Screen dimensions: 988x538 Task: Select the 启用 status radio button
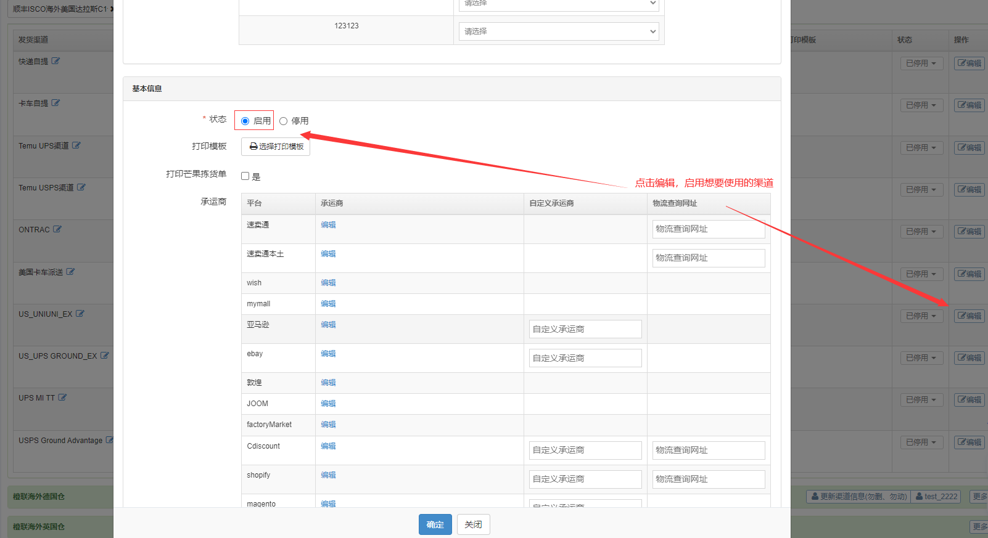(245, 121)
